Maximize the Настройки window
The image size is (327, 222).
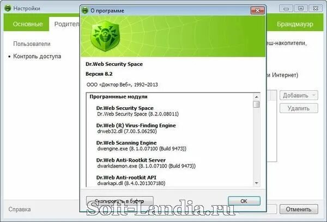300,8
